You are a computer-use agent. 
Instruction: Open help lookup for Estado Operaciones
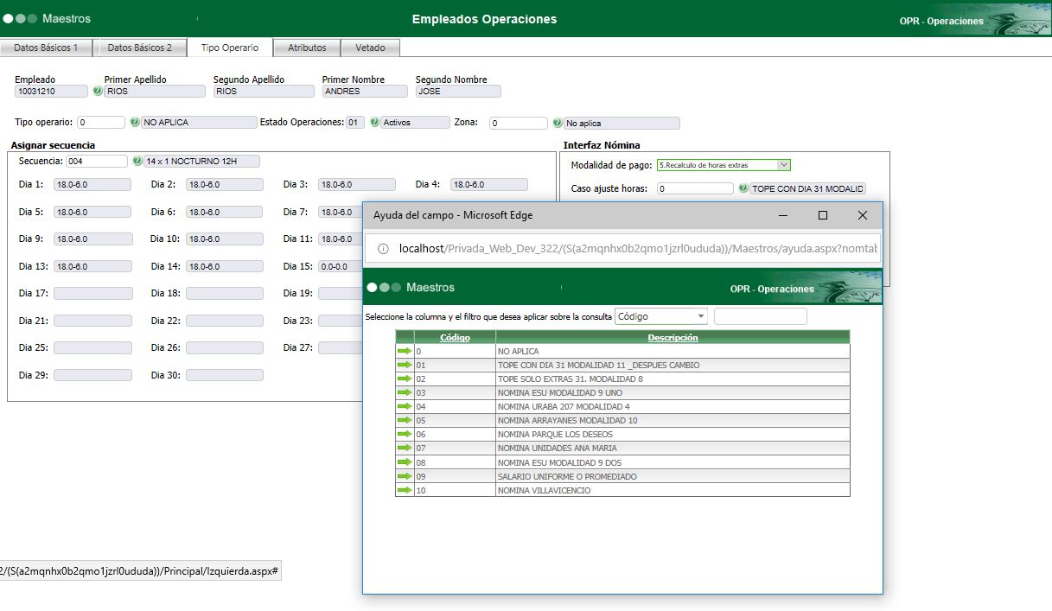point(374,123)
